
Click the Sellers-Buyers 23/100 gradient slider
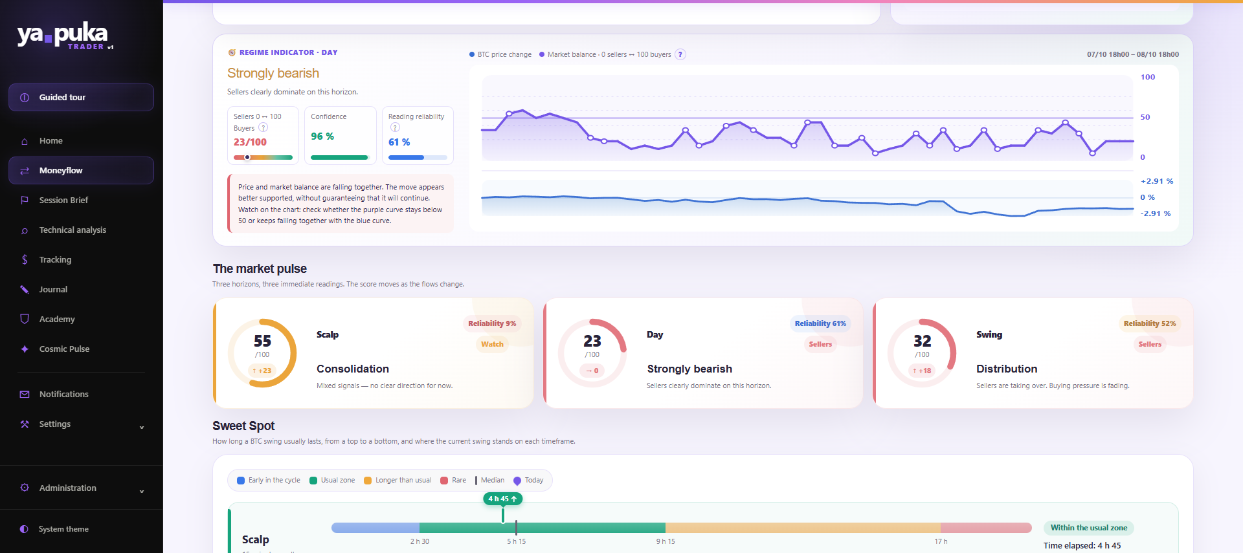(x=263, y=157)
